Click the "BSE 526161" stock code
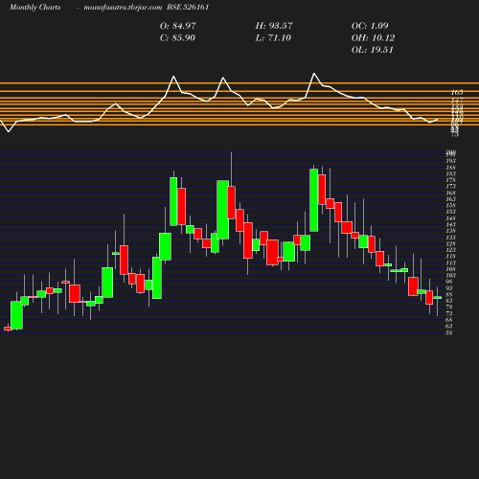This screenshot has height=479, width=479. pyautogui.click(x=188, y=7)
